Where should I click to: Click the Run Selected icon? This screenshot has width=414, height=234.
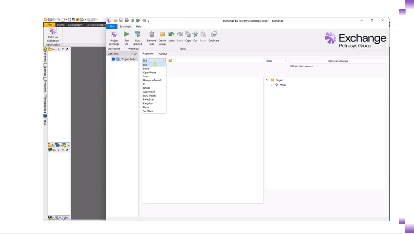[137, 34]
